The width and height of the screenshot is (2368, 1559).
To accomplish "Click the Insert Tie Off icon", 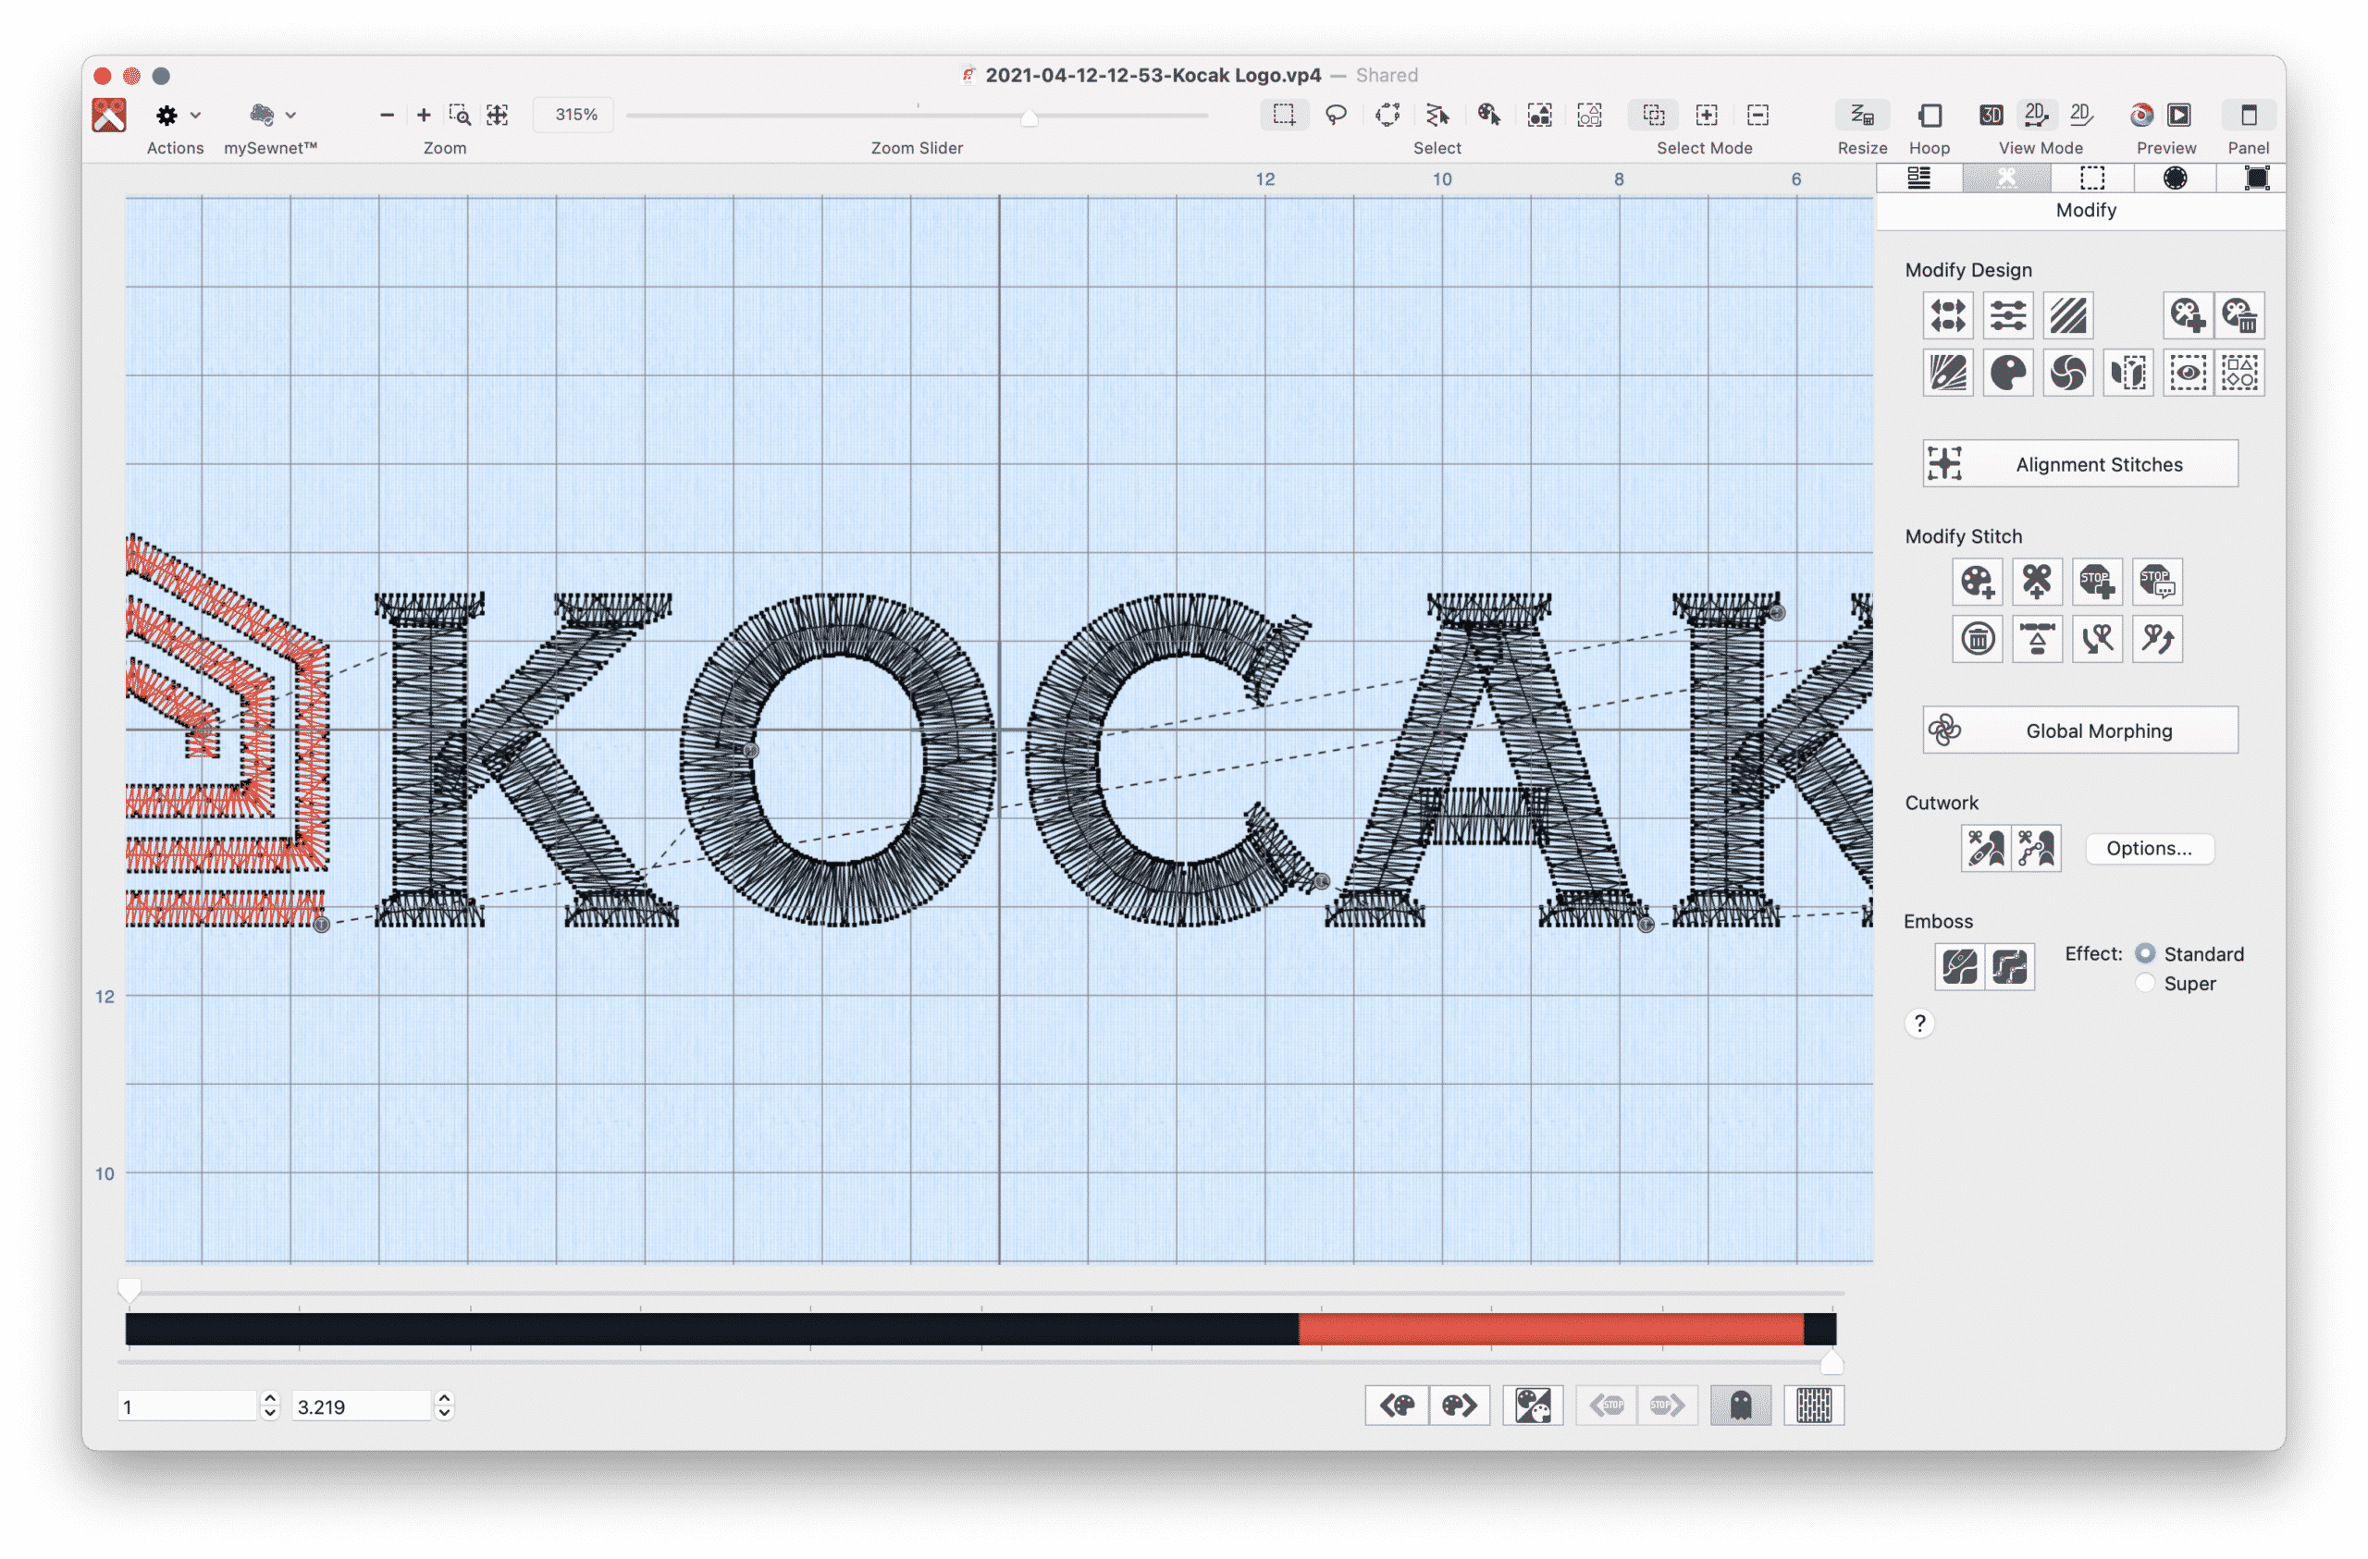I will [2156, 639].
